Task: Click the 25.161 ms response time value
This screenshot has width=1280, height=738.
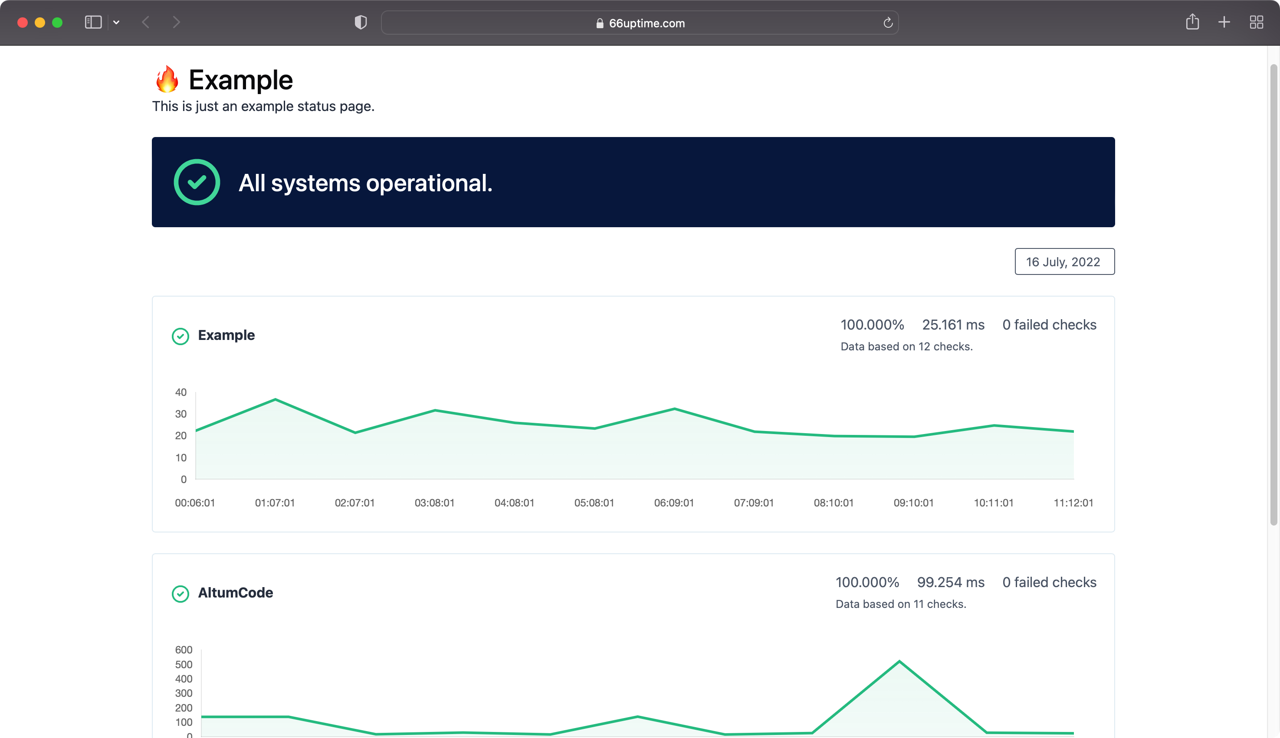Action: [x=953, y=325]
